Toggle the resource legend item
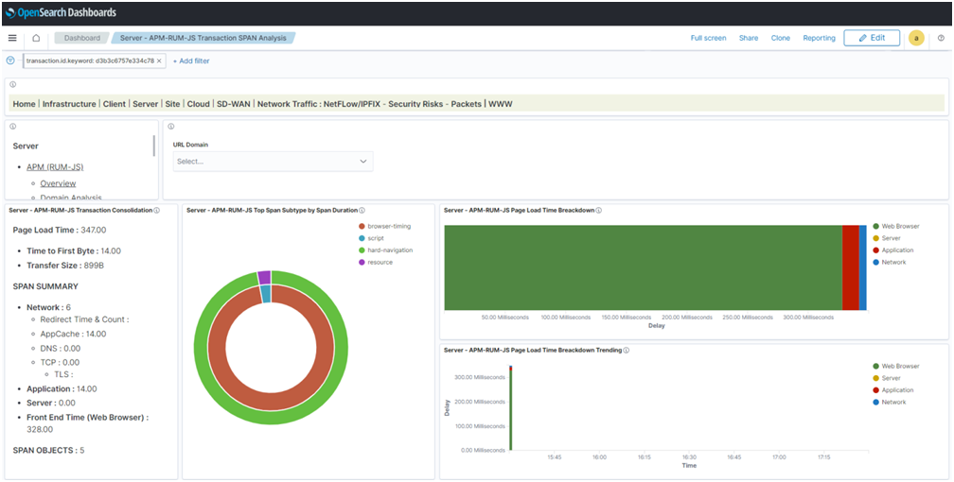 point(376,263)
